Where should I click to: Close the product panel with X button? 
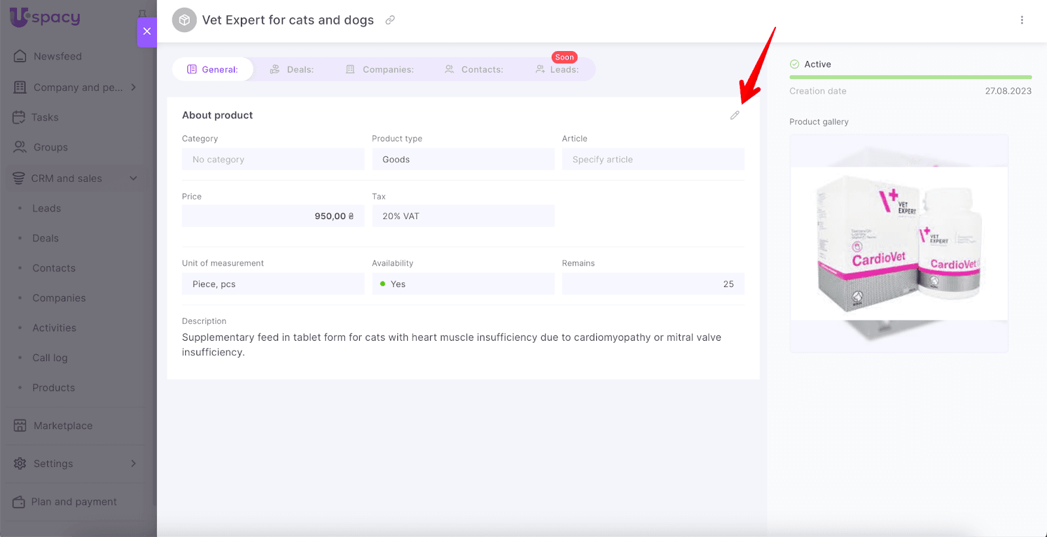coord(147,31)
